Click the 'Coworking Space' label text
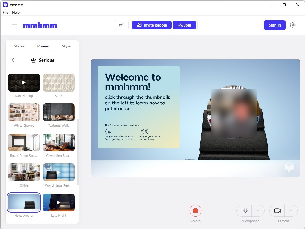305x229 pixels. tap(59, 156)
